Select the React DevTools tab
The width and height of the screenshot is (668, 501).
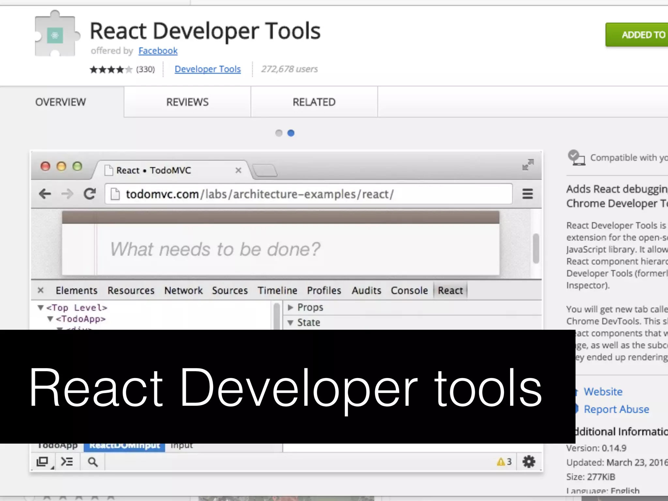(450, 290)
